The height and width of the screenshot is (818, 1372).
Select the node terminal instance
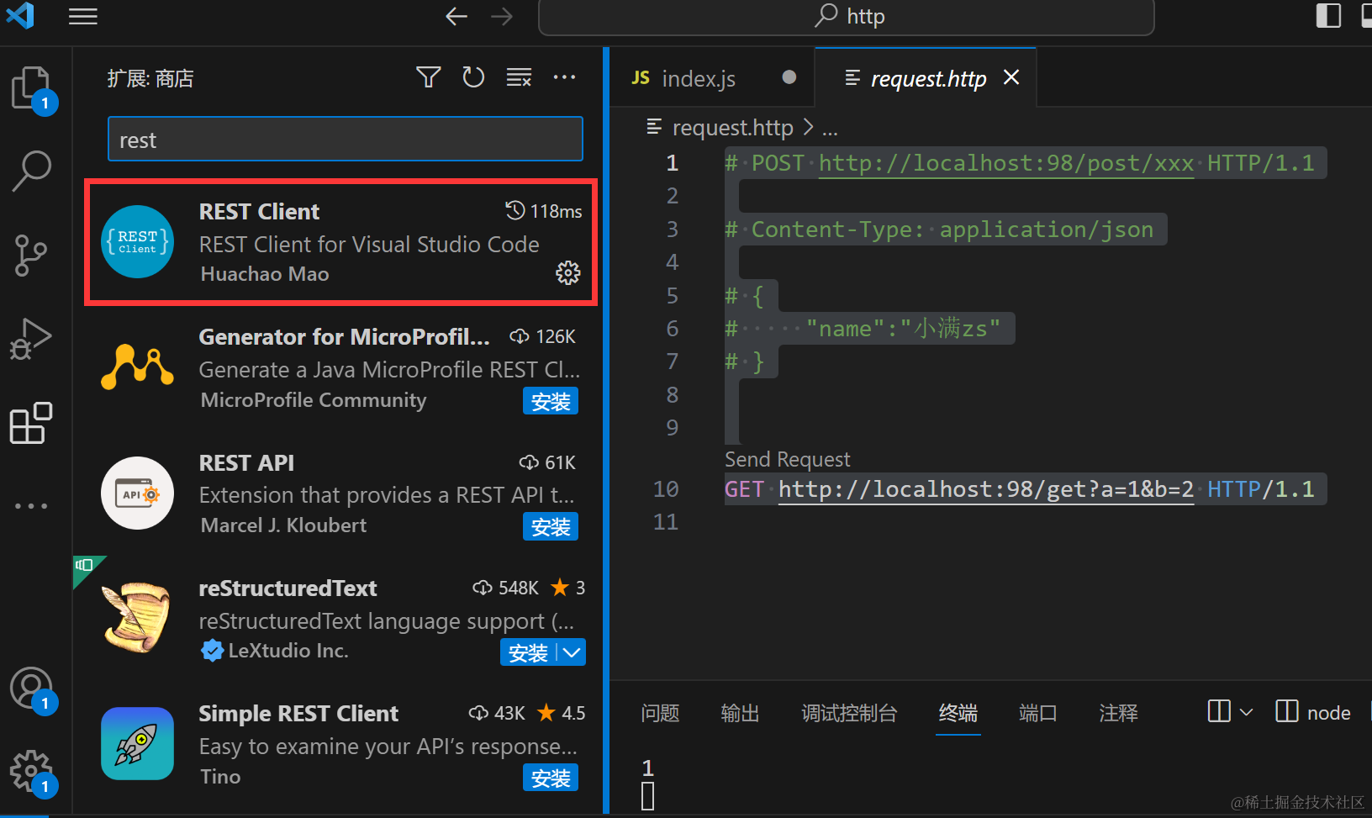(x=1313, y=712)
